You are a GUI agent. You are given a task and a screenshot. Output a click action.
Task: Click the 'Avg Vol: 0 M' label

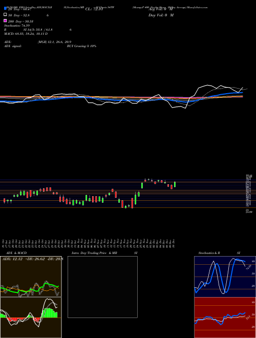tap(161, 9)
